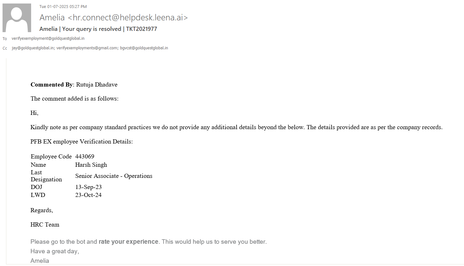This screenshot has height=266, width=464.
Task: Click the 'To' label in header
Action: tap(5, 39)
